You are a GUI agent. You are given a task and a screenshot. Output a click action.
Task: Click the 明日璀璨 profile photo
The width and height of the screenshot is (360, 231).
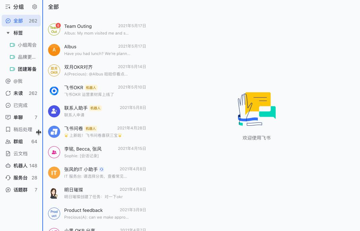tap(54, 193)
